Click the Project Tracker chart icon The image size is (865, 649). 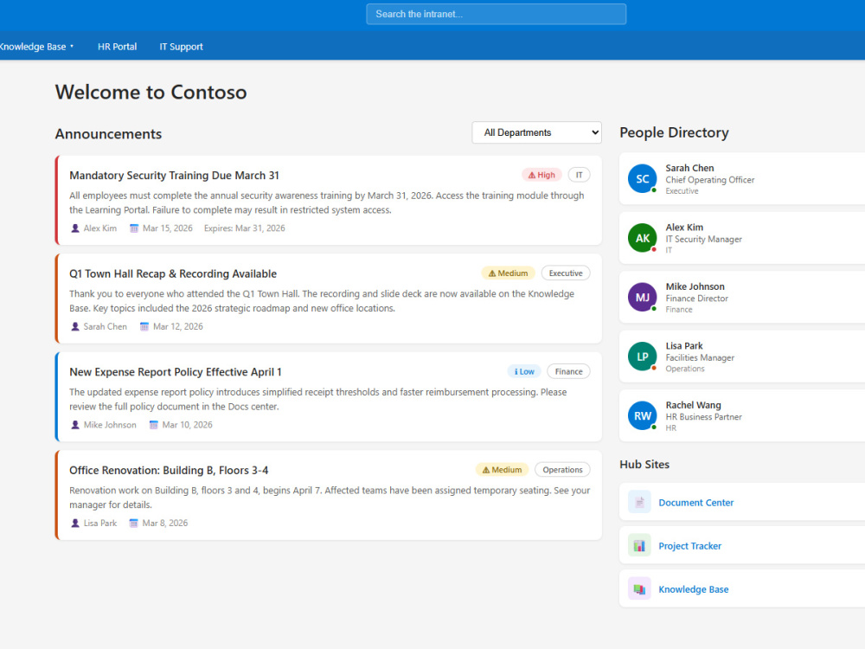639,546
